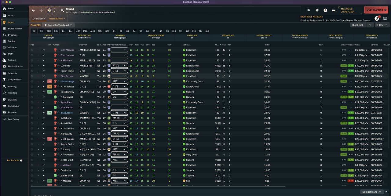
Task: Go forward with the right arrow
Action: [x=41, y=10]
